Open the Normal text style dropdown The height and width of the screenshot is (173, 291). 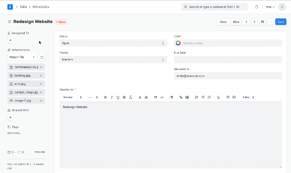click(72, 97)
